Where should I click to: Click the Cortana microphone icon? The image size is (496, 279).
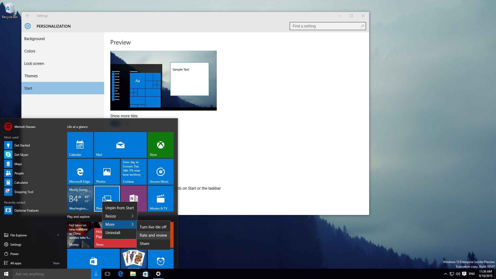click(x=96, y=274)
